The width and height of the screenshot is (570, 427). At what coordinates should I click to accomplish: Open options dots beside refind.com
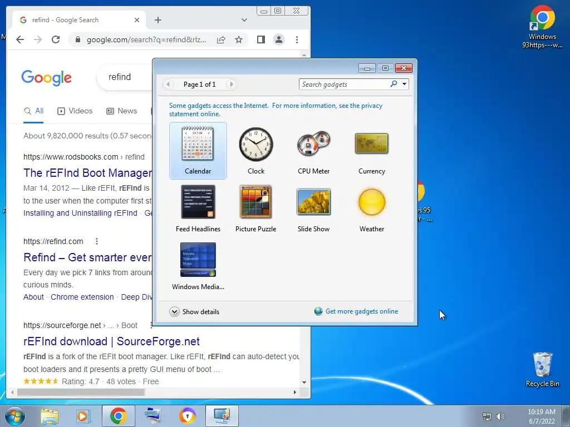coord(97,241)
